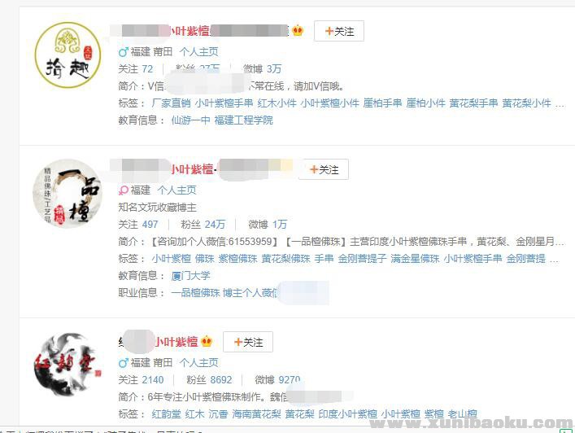Screen dimensions: 575x433
Task: Open the 一品檀 round avatar thumbnail
Action: click(x=68, y=193)
